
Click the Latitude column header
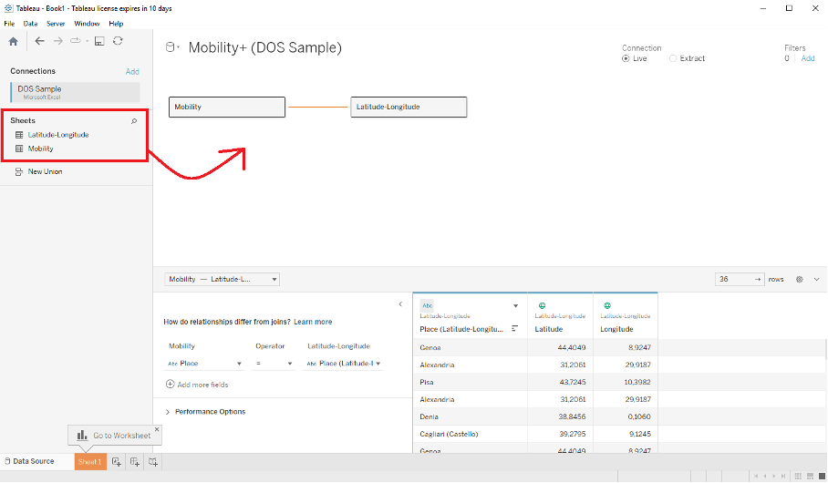[x=549, y=329]
